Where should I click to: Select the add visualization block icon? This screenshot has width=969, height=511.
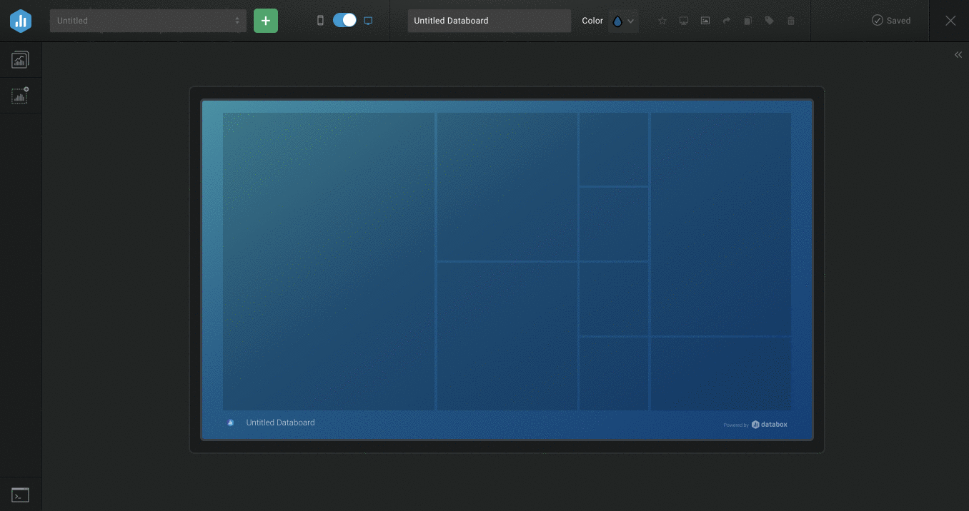pyautogui.click(x=20, y=96)
